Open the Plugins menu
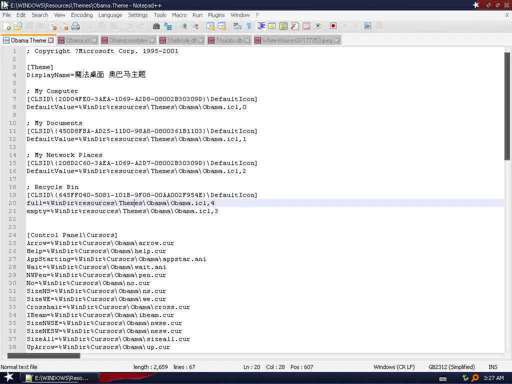The image size is (512, 384). tap(216, 15)
